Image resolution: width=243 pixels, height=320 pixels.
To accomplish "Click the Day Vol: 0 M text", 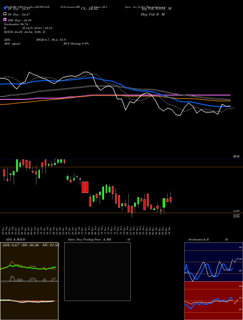I will click(x=153, y=15).
